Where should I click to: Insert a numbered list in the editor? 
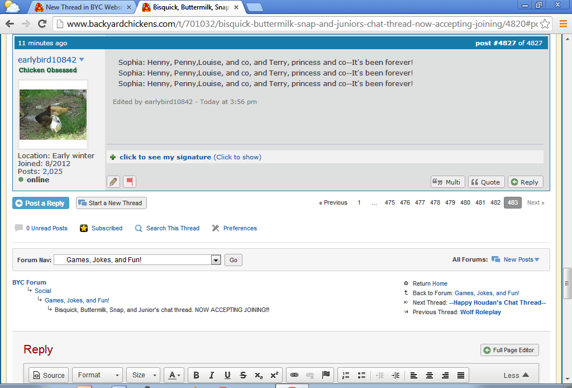(346, 375)
